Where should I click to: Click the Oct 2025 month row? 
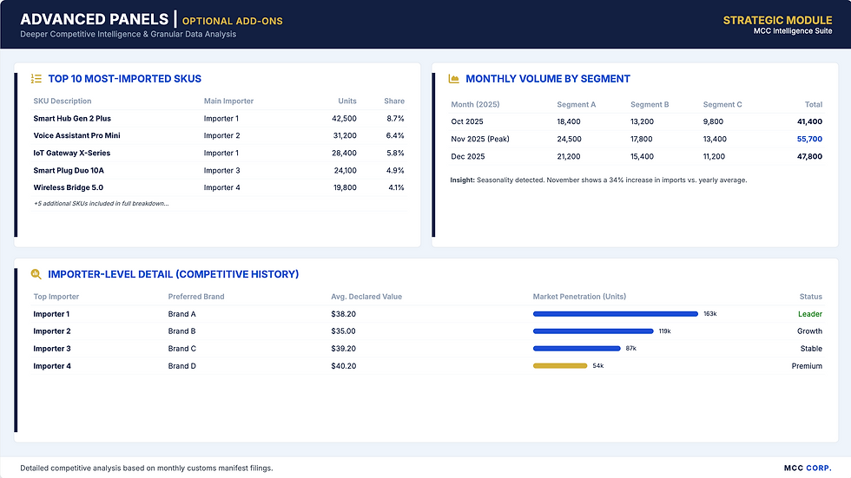point(636,121)
